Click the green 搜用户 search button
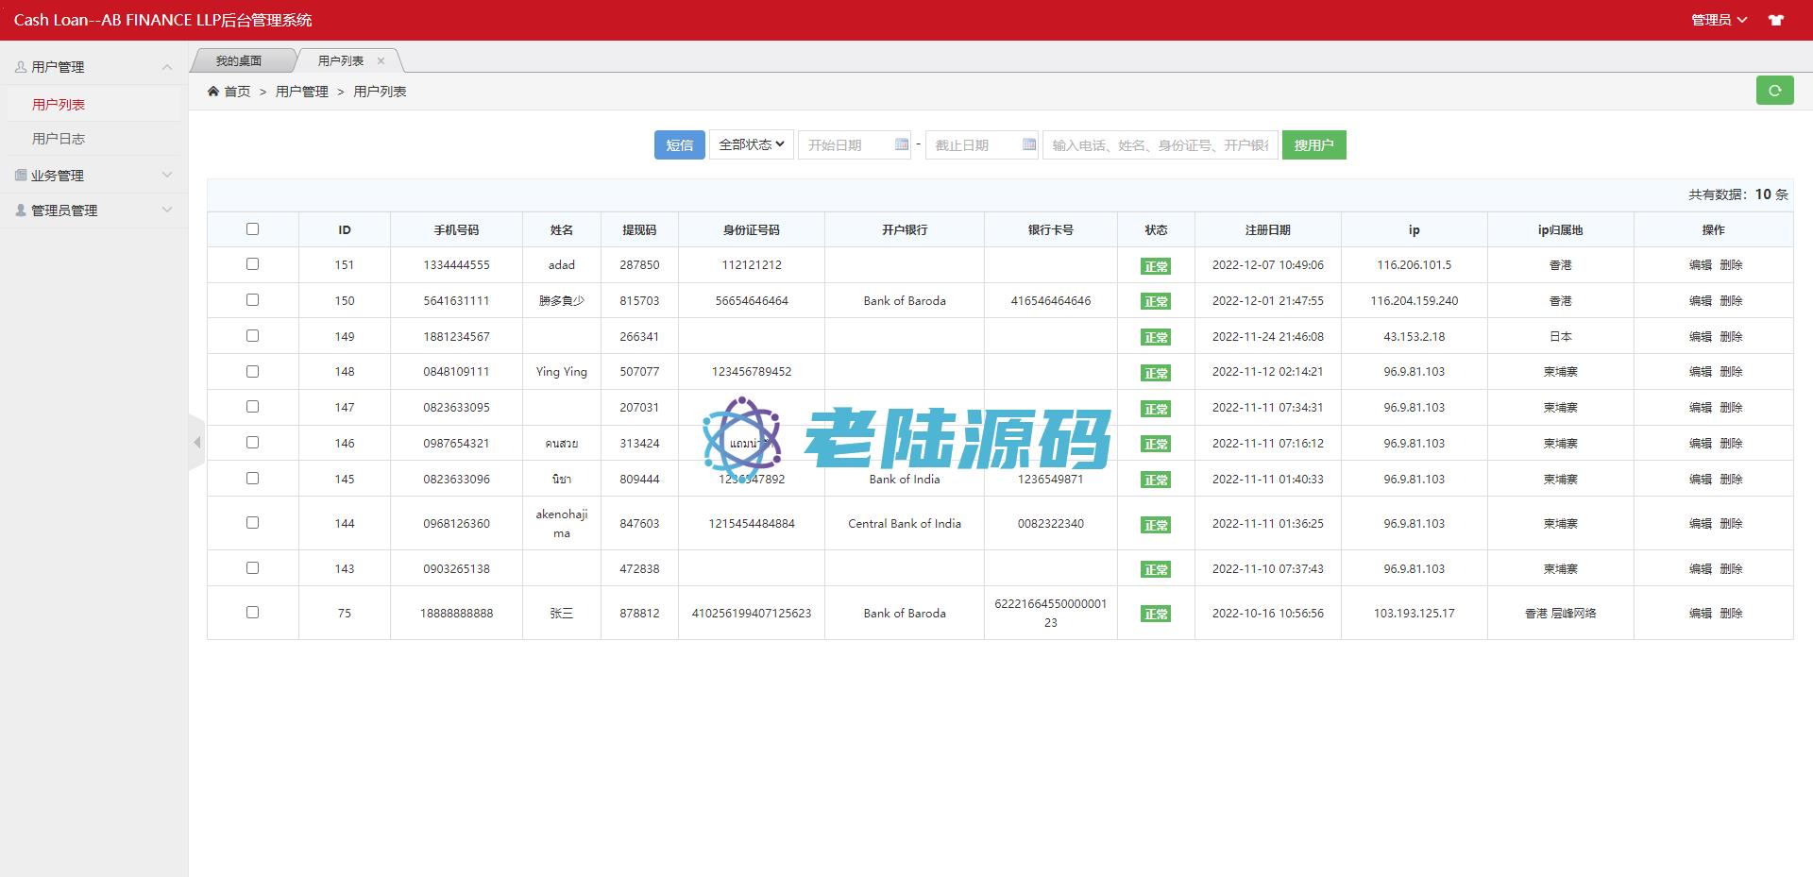This screenshot has width=1813, height=877. pyautogui.click(x=1313, y=144)
